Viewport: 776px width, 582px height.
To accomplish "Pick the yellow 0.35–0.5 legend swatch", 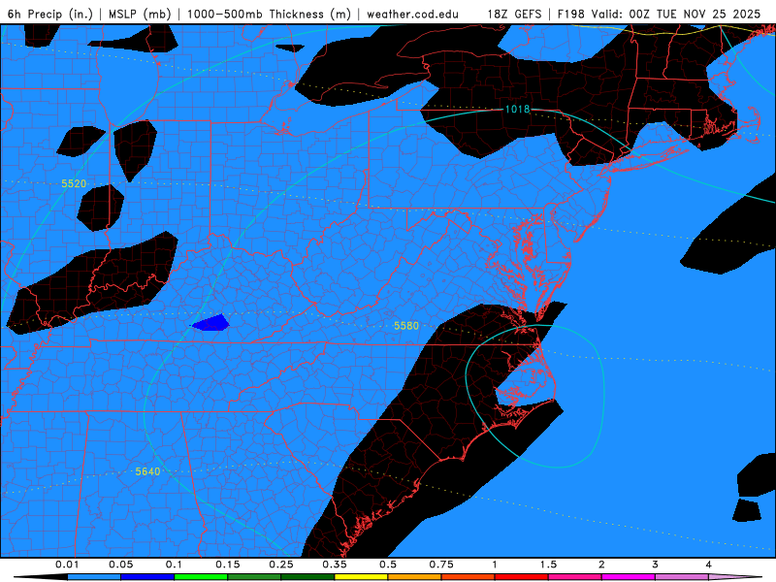I will (361, 577).
